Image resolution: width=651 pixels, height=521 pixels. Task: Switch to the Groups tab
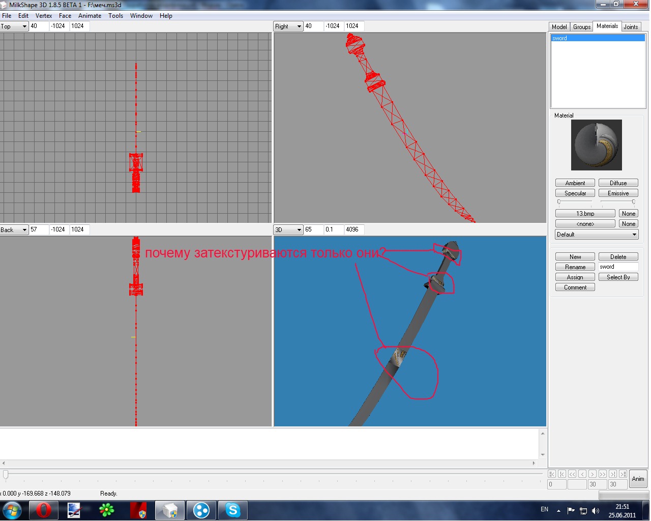click(582, 27)
